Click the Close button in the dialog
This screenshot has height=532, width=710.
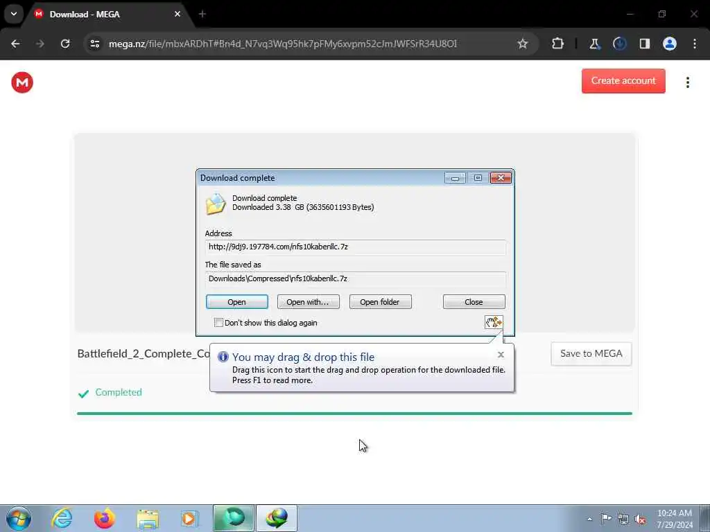tap(474, 302)
